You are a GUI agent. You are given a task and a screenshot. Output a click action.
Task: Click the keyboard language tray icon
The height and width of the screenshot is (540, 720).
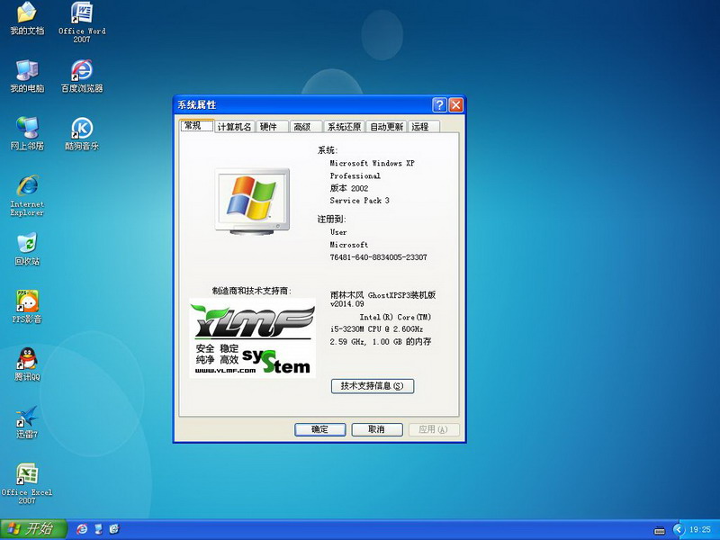(x=660, y=530)
